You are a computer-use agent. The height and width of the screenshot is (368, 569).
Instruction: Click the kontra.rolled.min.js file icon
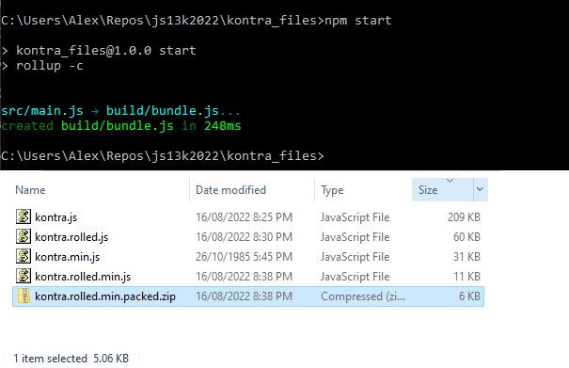click(24, 276)
